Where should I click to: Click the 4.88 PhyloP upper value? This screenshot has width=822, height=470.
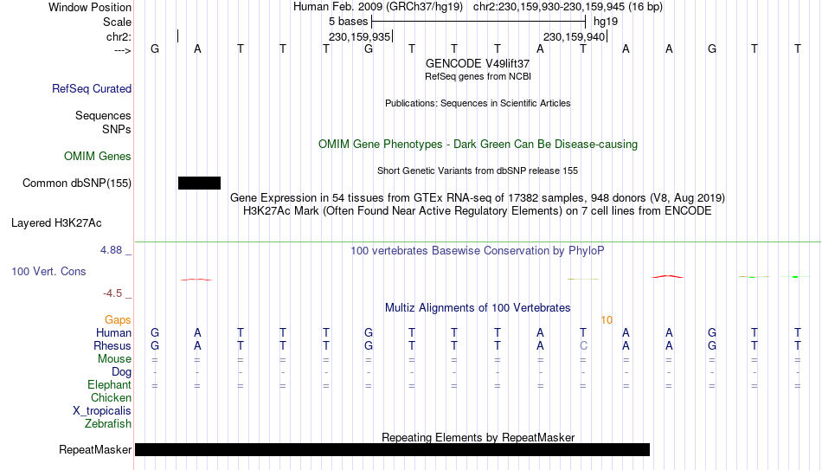pos(111,250)
